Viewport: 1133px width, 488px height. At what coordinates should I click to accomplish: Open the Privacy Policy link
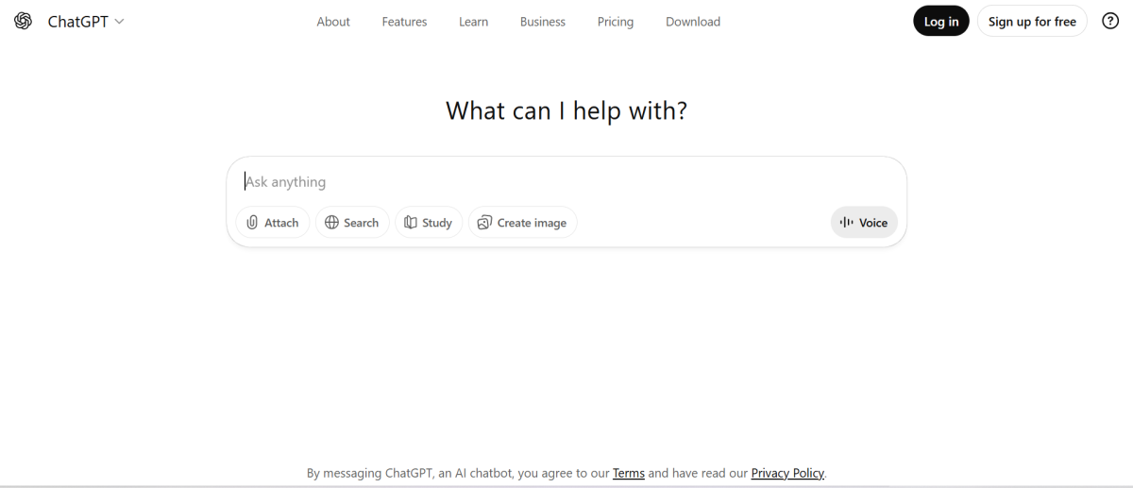point(787,473)
